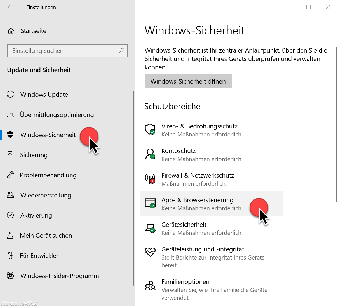
Task: Open Für Entwickler settings
Action: pos(39,256)
